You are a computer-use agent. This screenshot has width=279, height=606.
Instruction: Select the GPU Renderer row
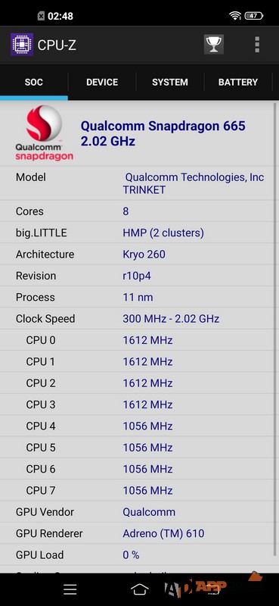(x=139, y=533)
